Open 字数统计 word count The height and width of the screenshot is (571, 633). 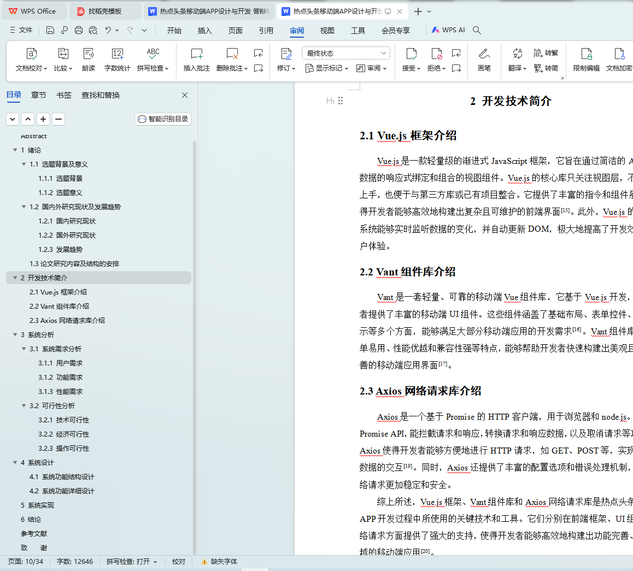(x=117, y=60)
